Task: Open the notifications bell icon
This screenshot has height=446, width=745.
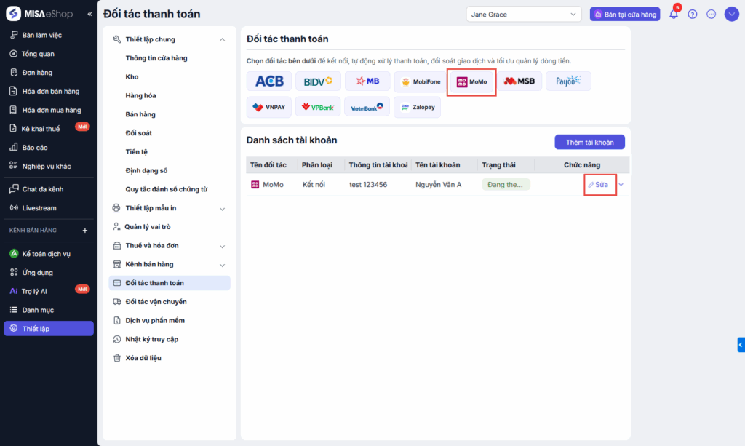Action: coord(674,14)
